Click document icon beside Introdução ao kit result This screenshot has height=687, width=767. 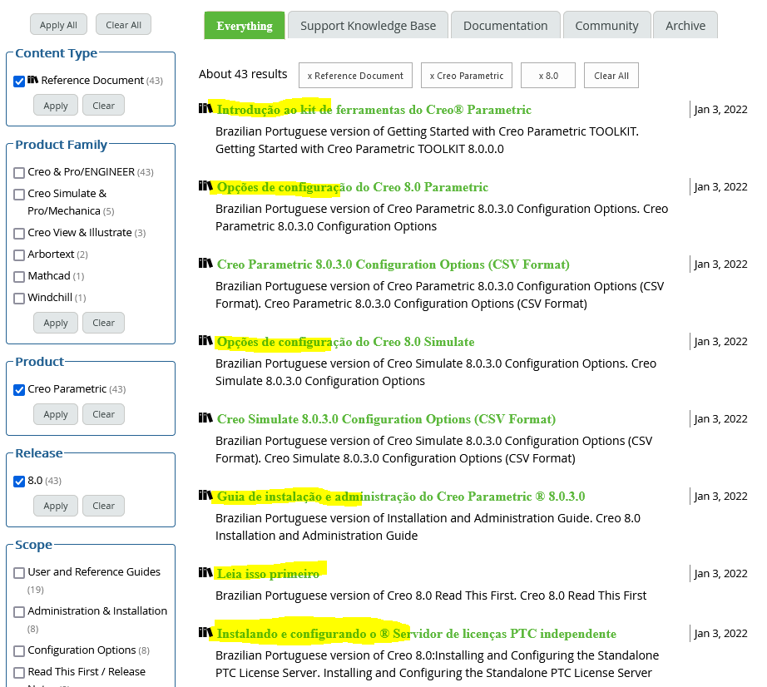(205, 108)
